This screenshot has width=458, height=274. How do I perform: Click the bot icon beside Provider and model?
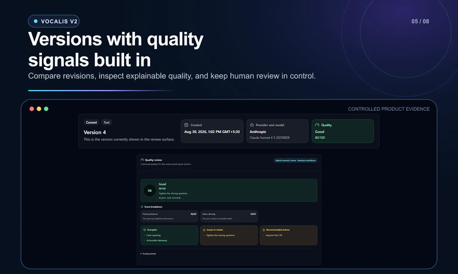252,125
